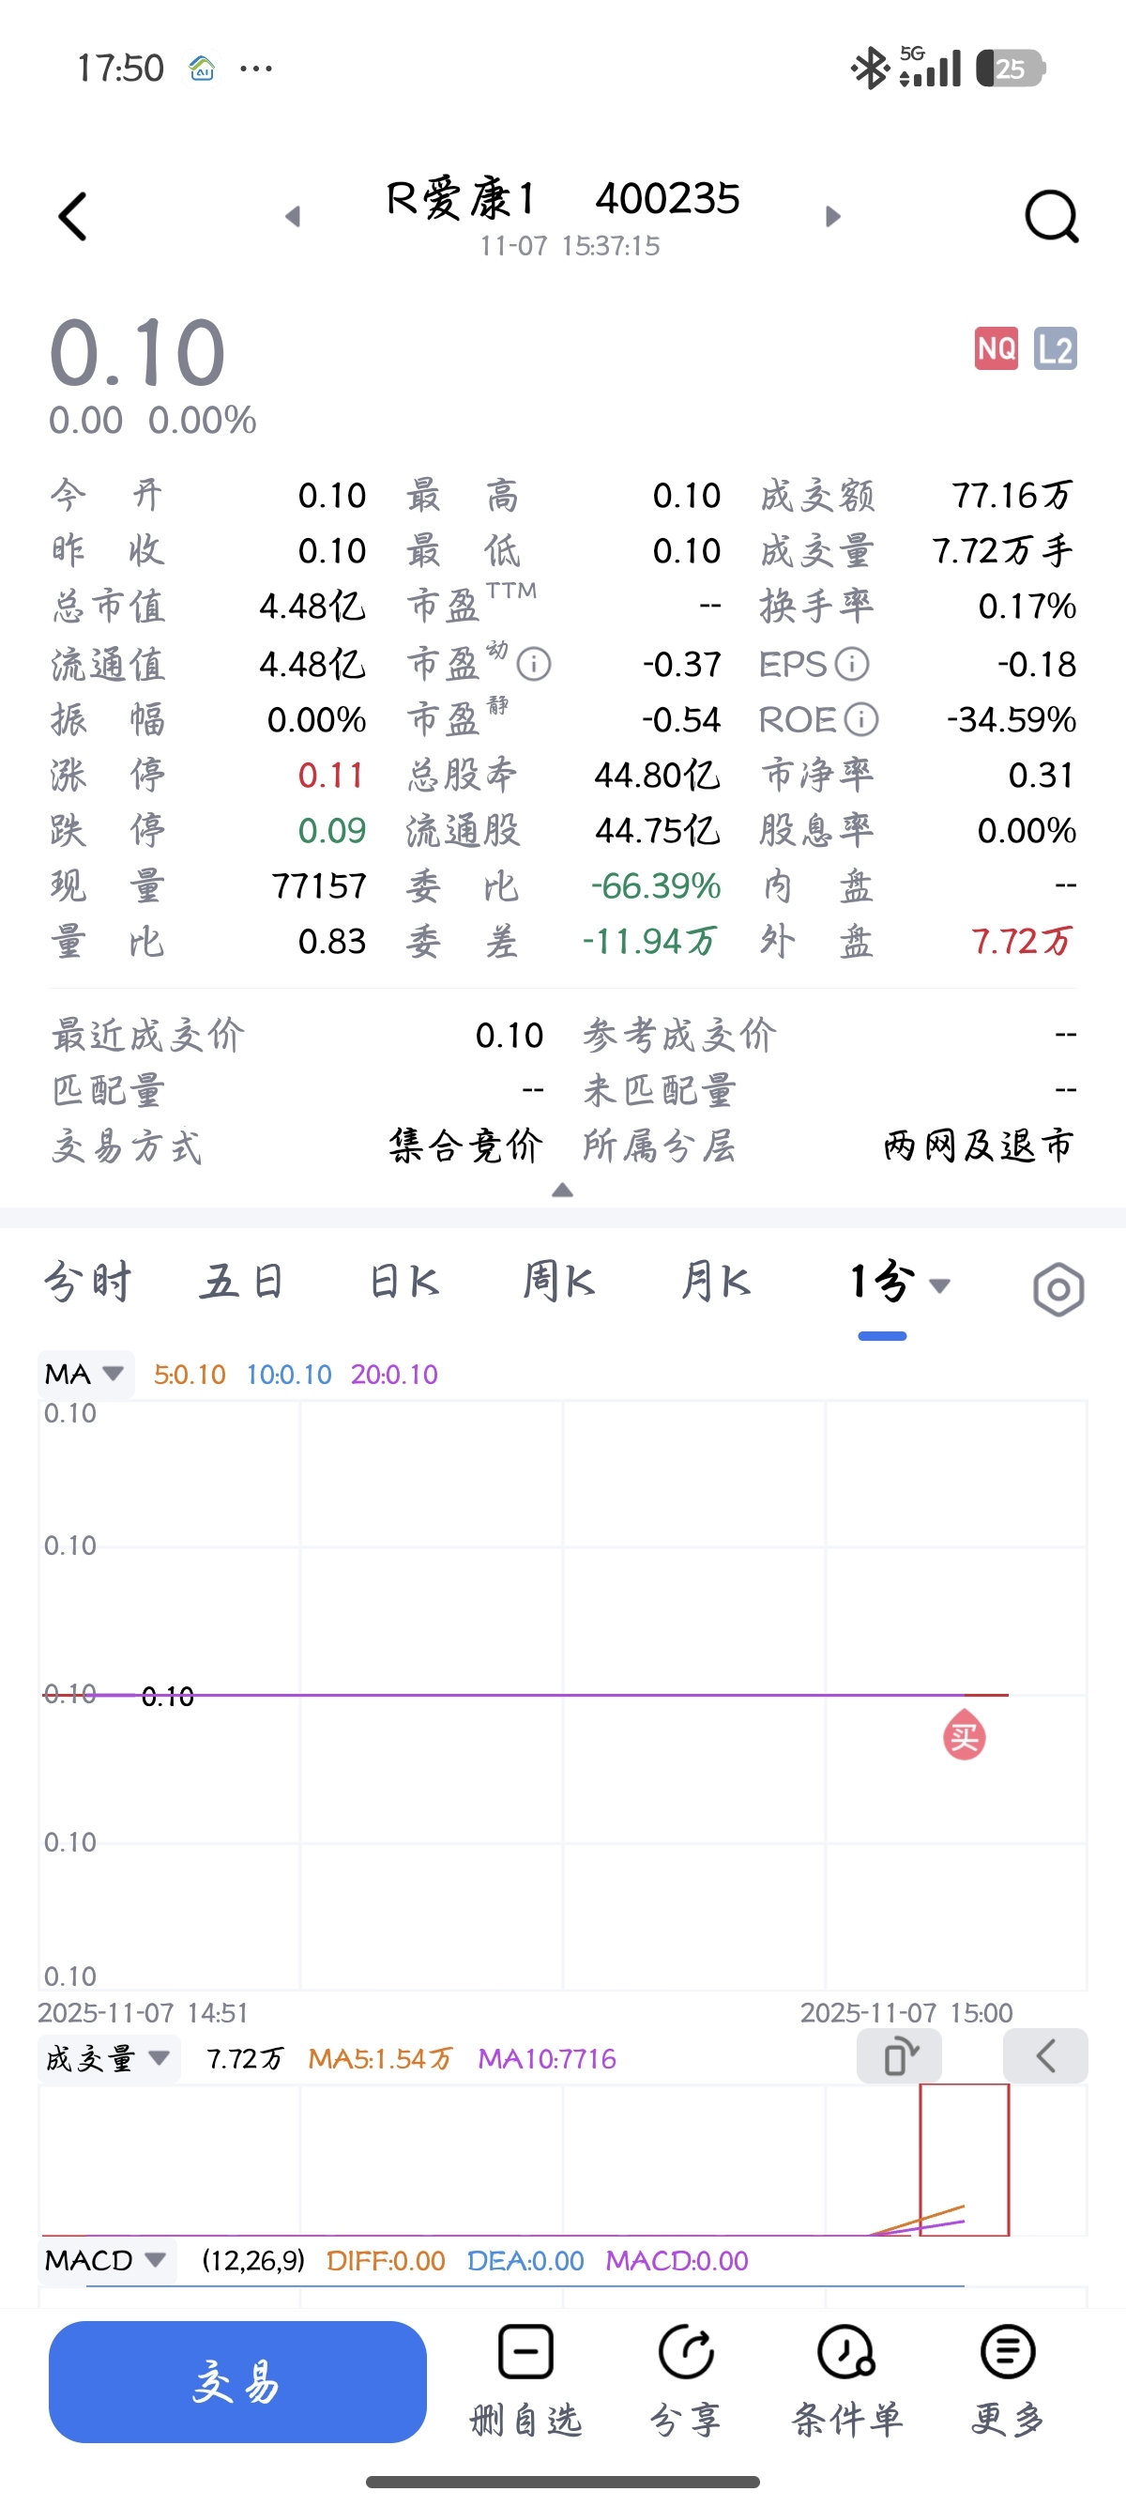The width and height of the screenshot is (1126, 2507).
Task: Open the search magnifier icon
Action: (1051, 216)
